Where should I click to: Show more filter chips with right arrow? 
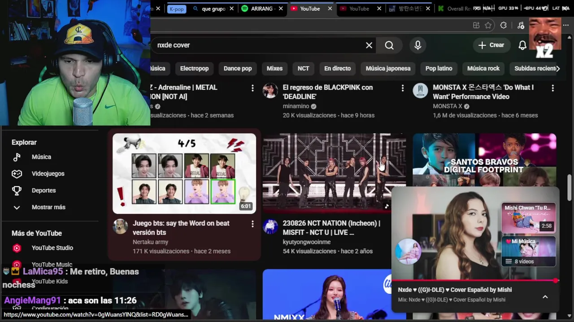558,68
